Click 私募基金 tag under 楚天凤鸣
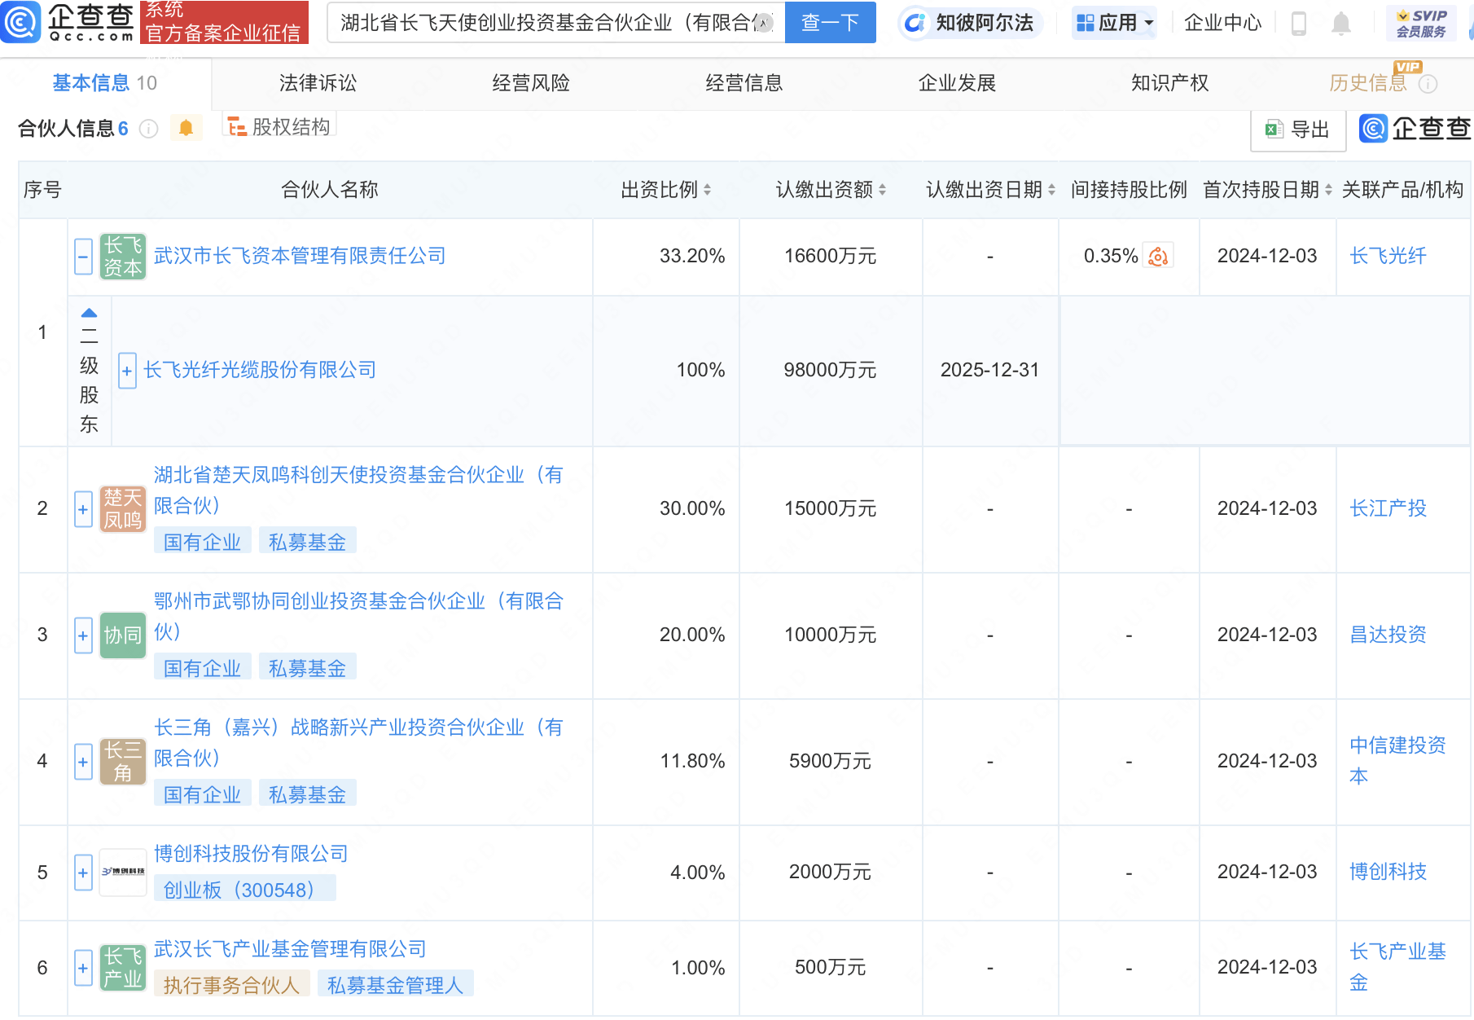This screenshot has width=1474, height=1020. 307,542
